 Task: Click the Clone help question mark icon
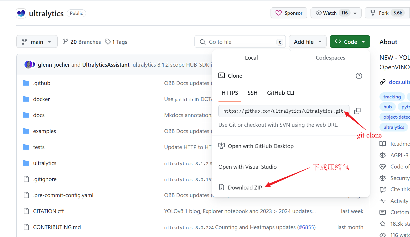point(359,76)
